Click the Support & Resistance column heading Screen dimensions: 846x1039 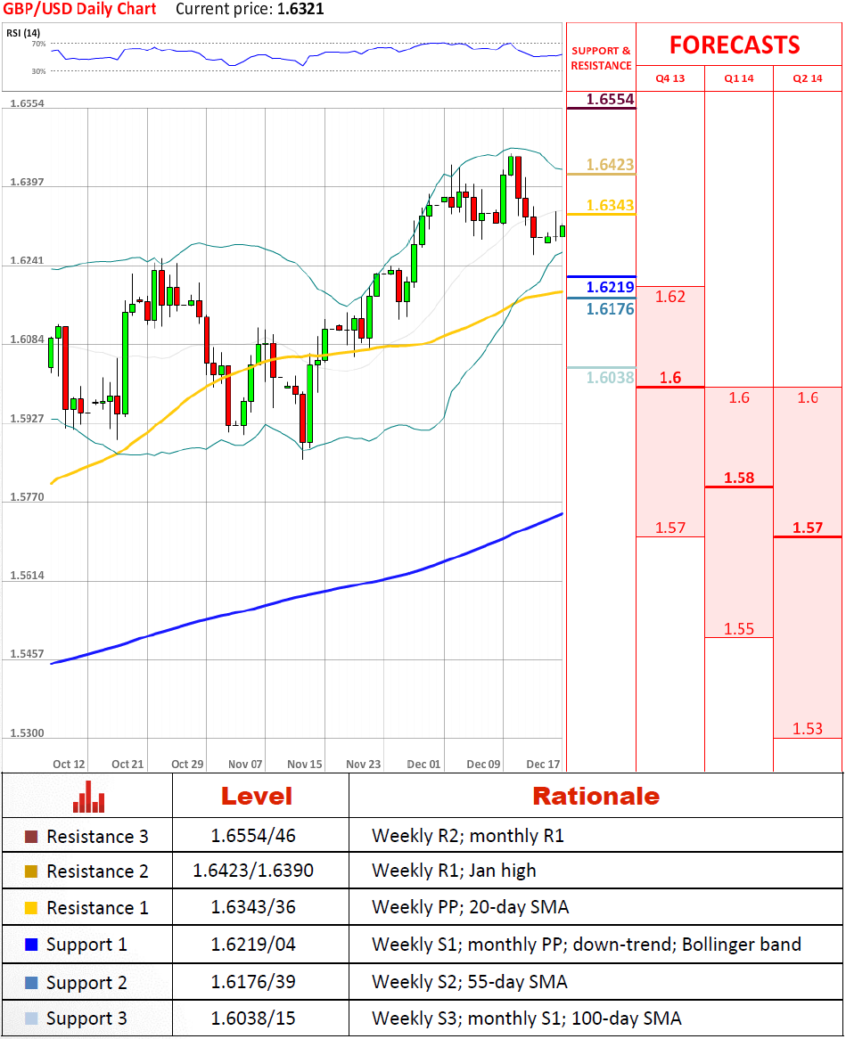point(601,58)
